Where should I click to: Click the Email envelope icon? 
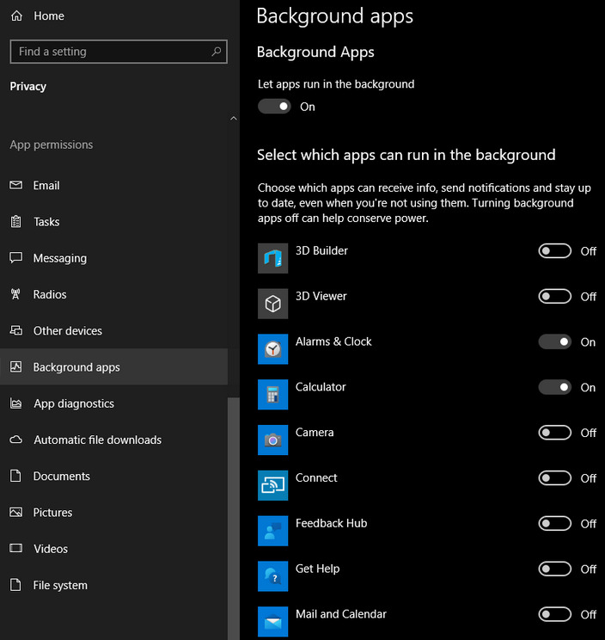16,185
